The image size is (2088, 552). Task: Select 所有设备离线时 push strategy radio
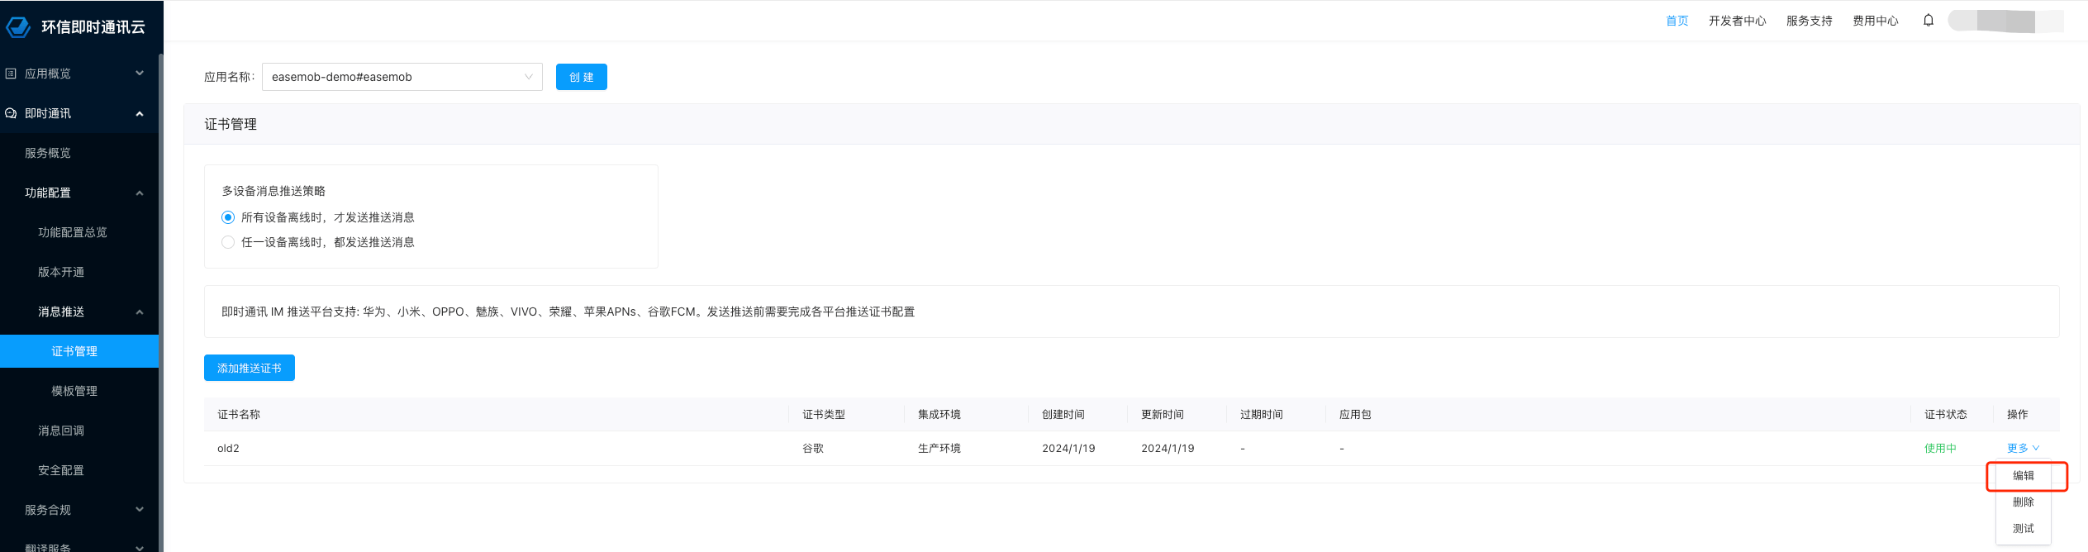pos(228,217)
